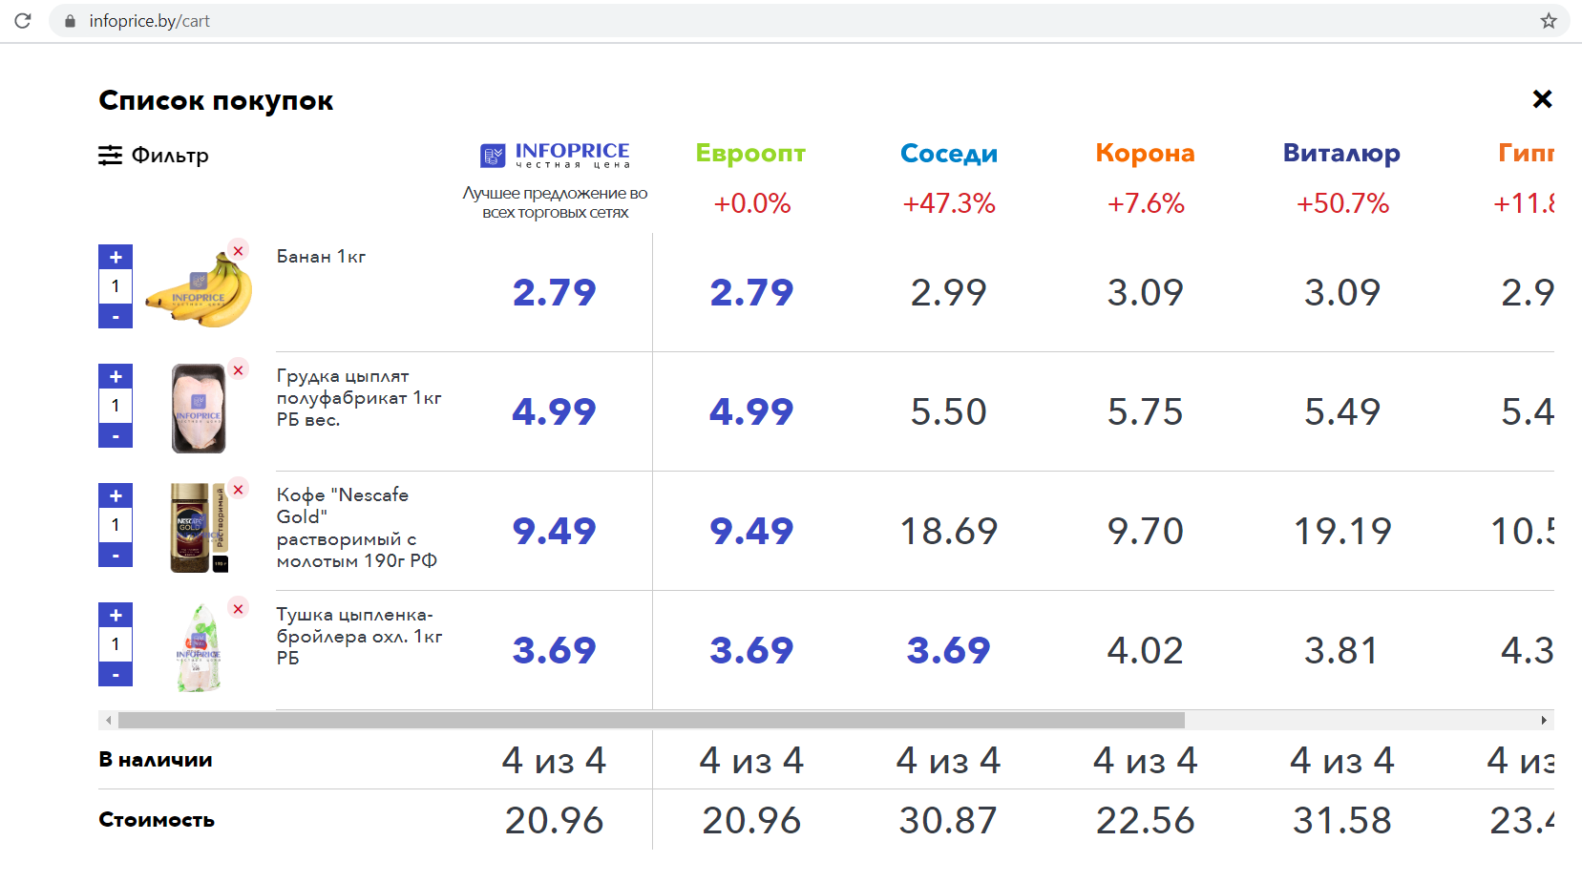Image resolution: width=1582 pixels, height=883 pixels.
Task: Bookmark this page with the star icon
Action: click(x=1549, y=20)
